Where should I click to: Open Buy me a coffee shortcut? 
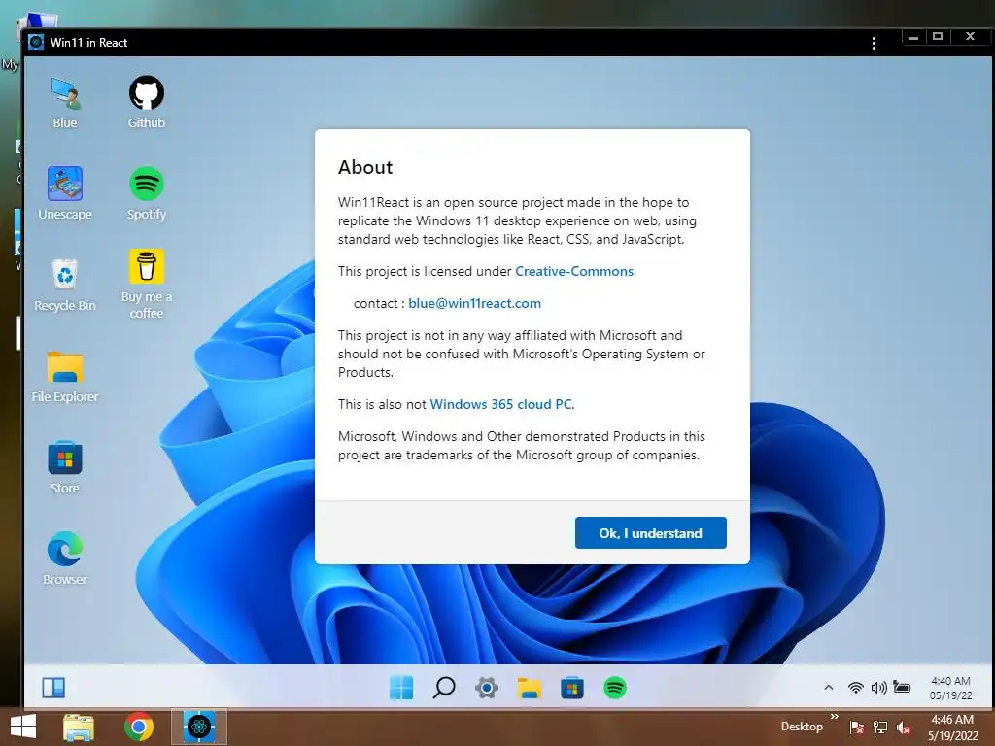(147, 284)
